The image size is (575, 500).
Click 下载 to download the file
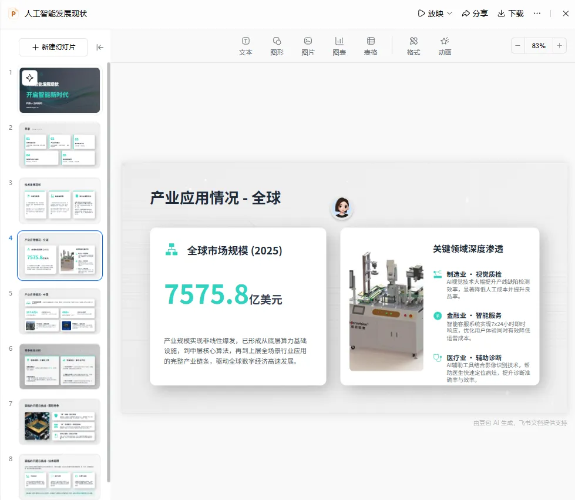(510, 14)
